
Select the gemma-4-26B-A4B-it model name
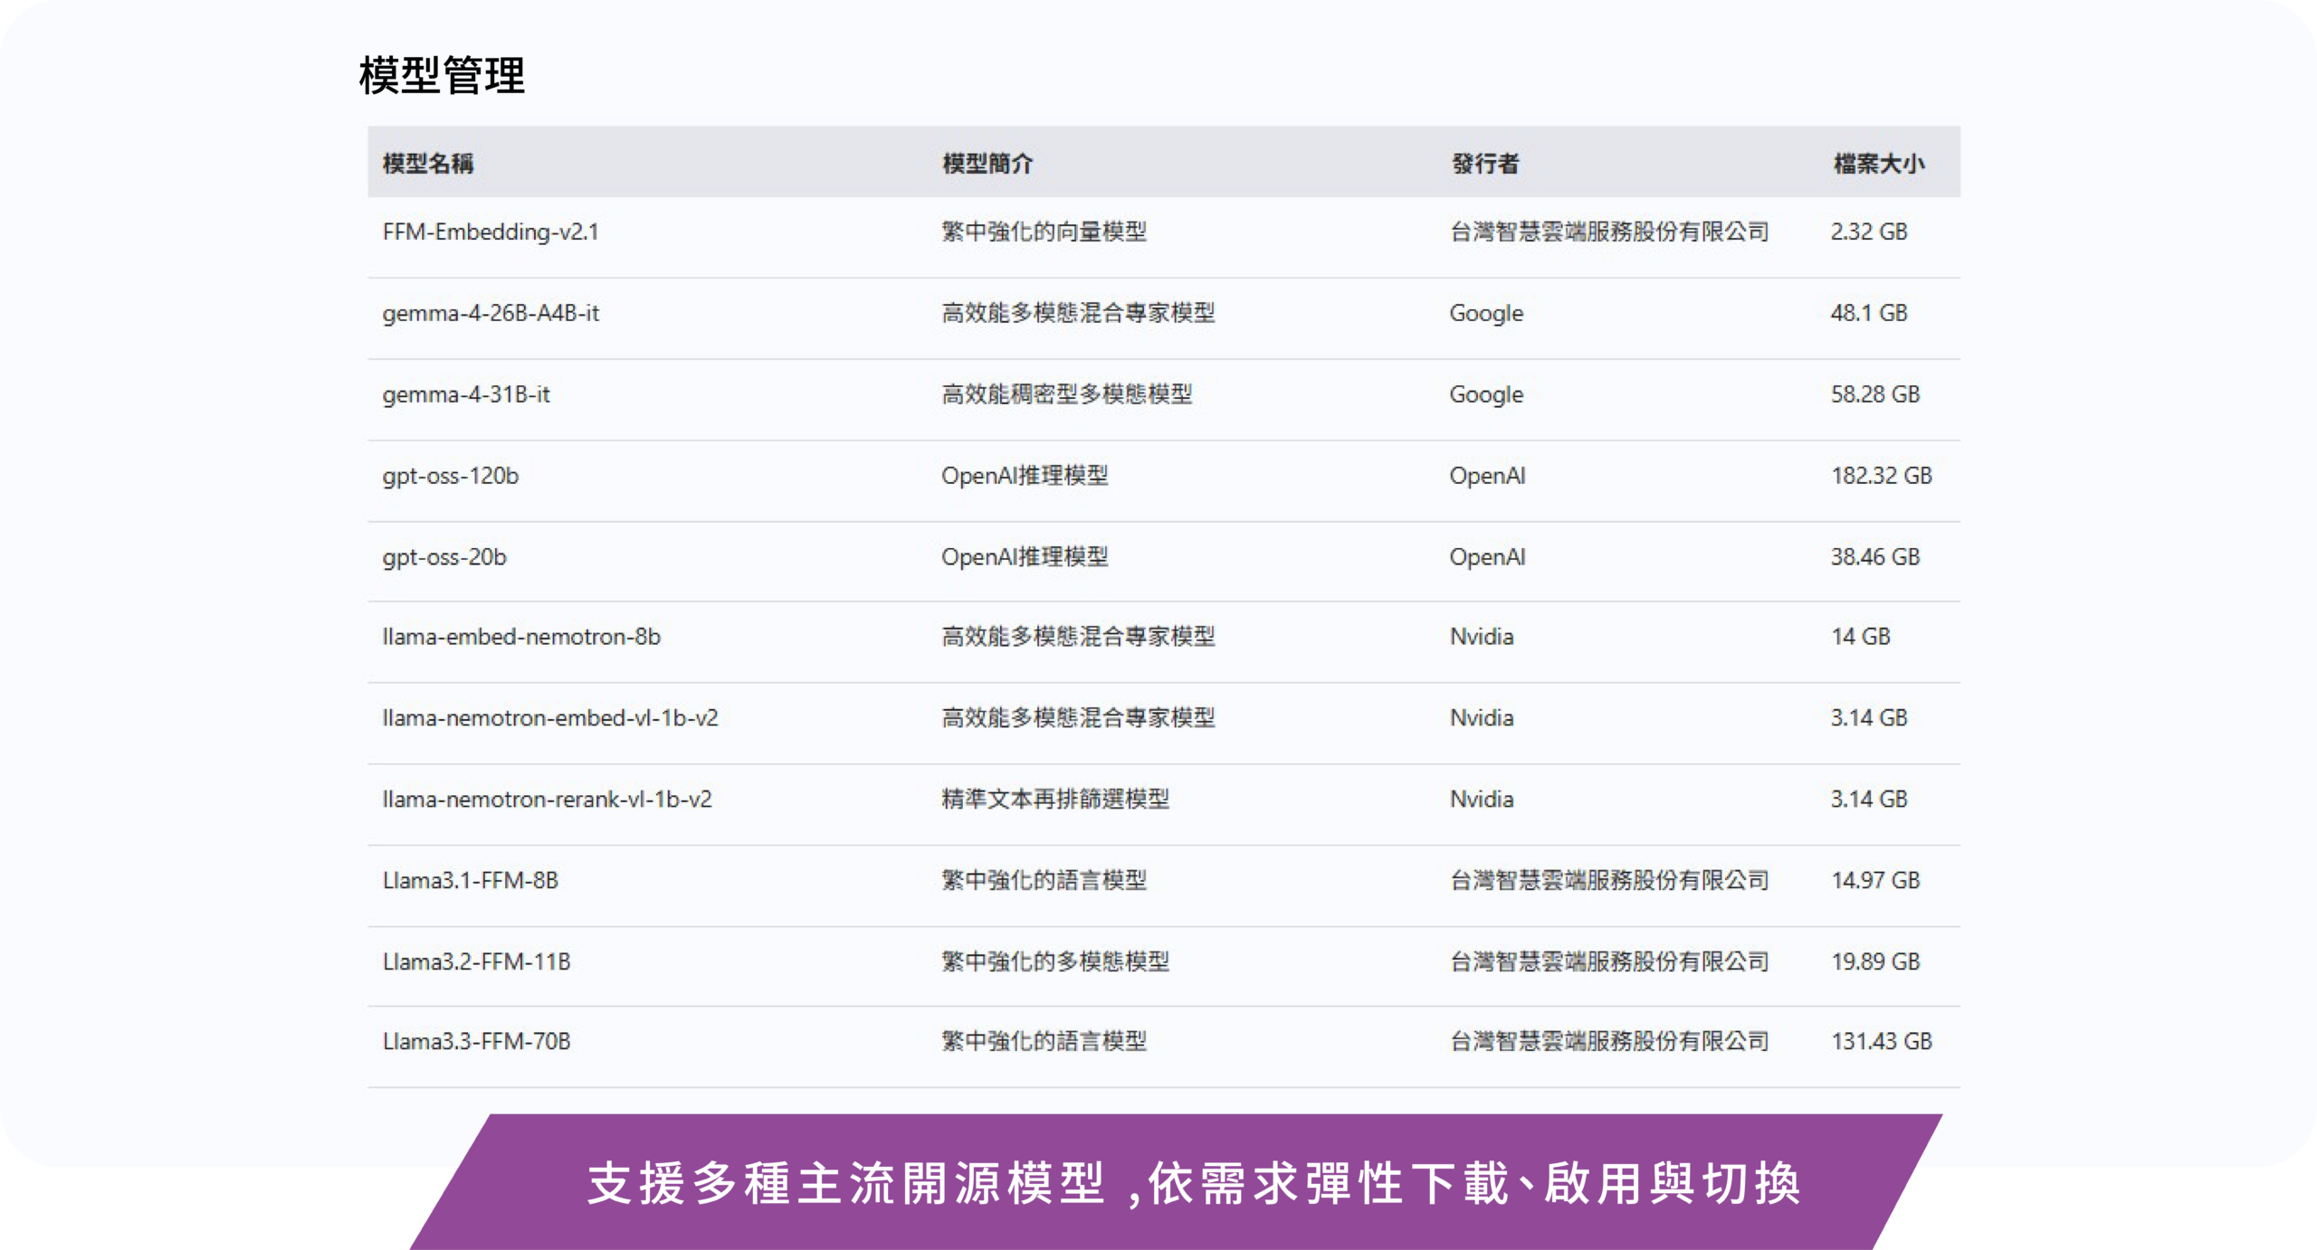[x=491, y=314]
